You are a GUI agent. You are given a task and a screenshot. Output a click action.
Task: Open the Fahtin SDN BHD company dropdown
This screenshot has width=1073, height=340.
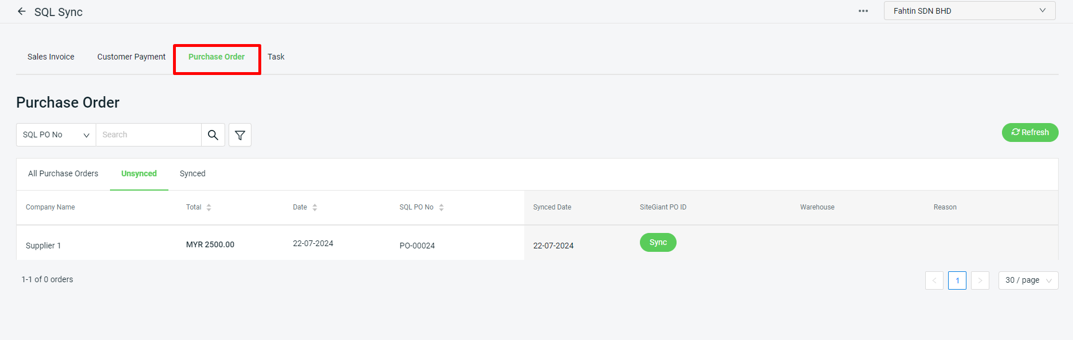(x=969, y=10)
